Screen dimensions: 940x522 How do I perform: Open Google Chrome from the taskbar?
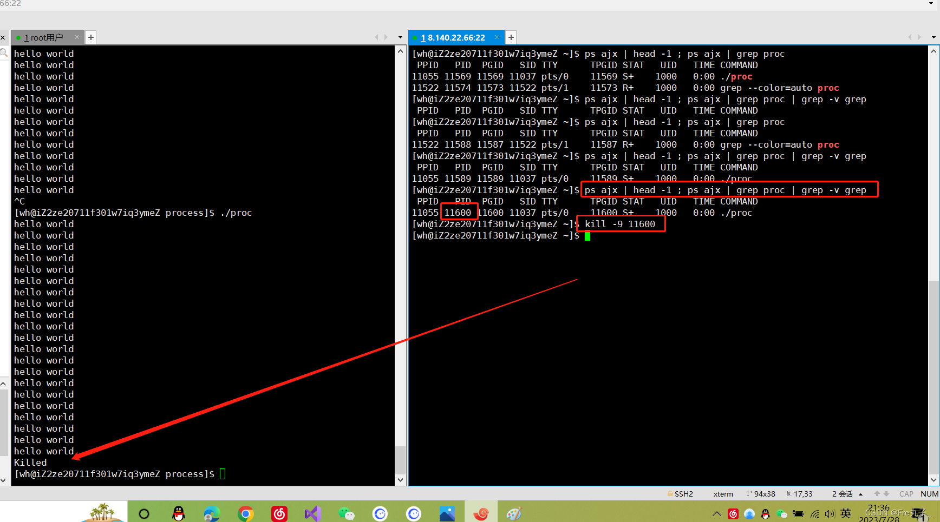246,513
